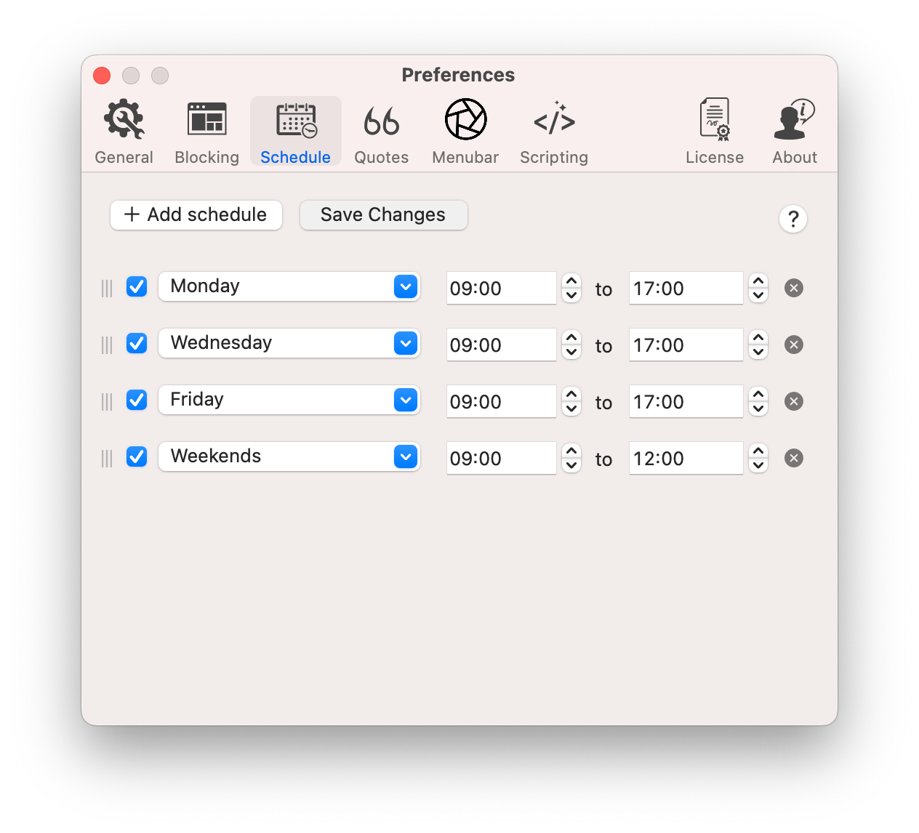Click the Add schedule button
Image resolution: width=919 pixels, height=833 pixels.
point(196,214)
